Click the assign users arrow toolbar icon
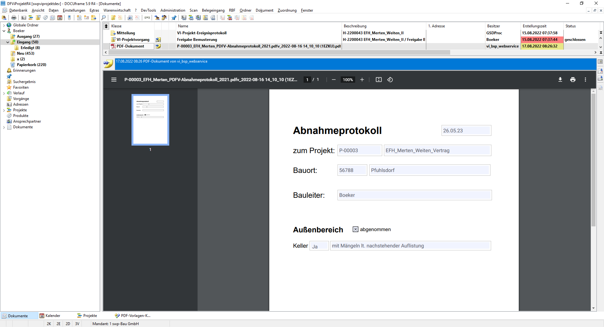This screenshot has height=327, width=604. tap(157, 18)
